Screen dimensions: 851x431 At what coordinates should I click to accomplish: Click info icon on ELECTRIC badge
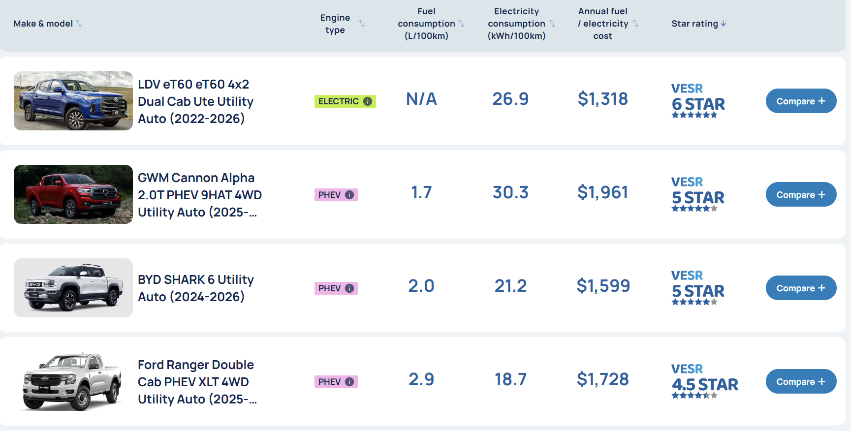click(367, 101)
